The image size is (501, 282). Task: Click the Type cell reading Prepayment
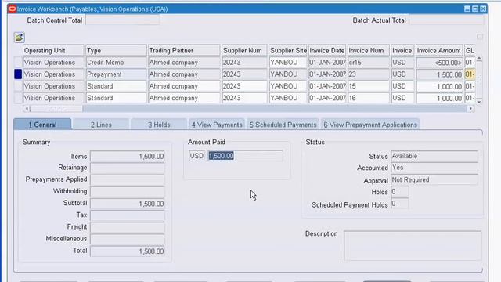117,74
